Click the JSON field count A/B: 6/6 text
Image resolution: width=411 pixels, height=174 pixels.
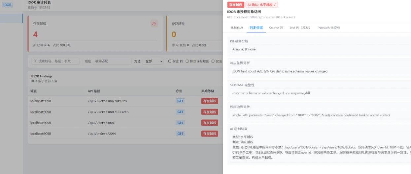280,71
